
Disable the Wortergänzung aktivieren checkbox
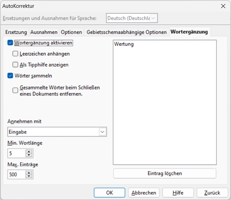pos(10,43)
